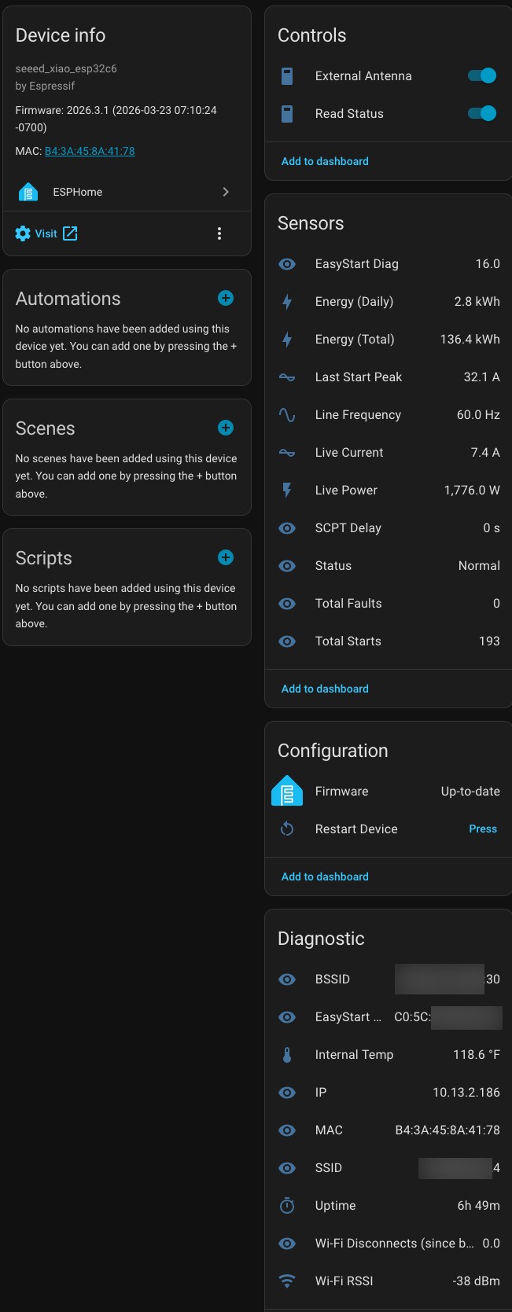Toggle the External Antenna switch
Viewport: 512px width, 1312px height.
point(481,76)
